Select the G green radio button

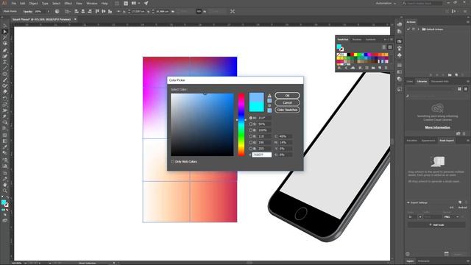click(x=251, y=142)
